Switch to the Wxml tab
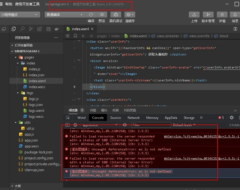Image resolution: width=240 pixels, height=190 pixels. tap(81, 118)
